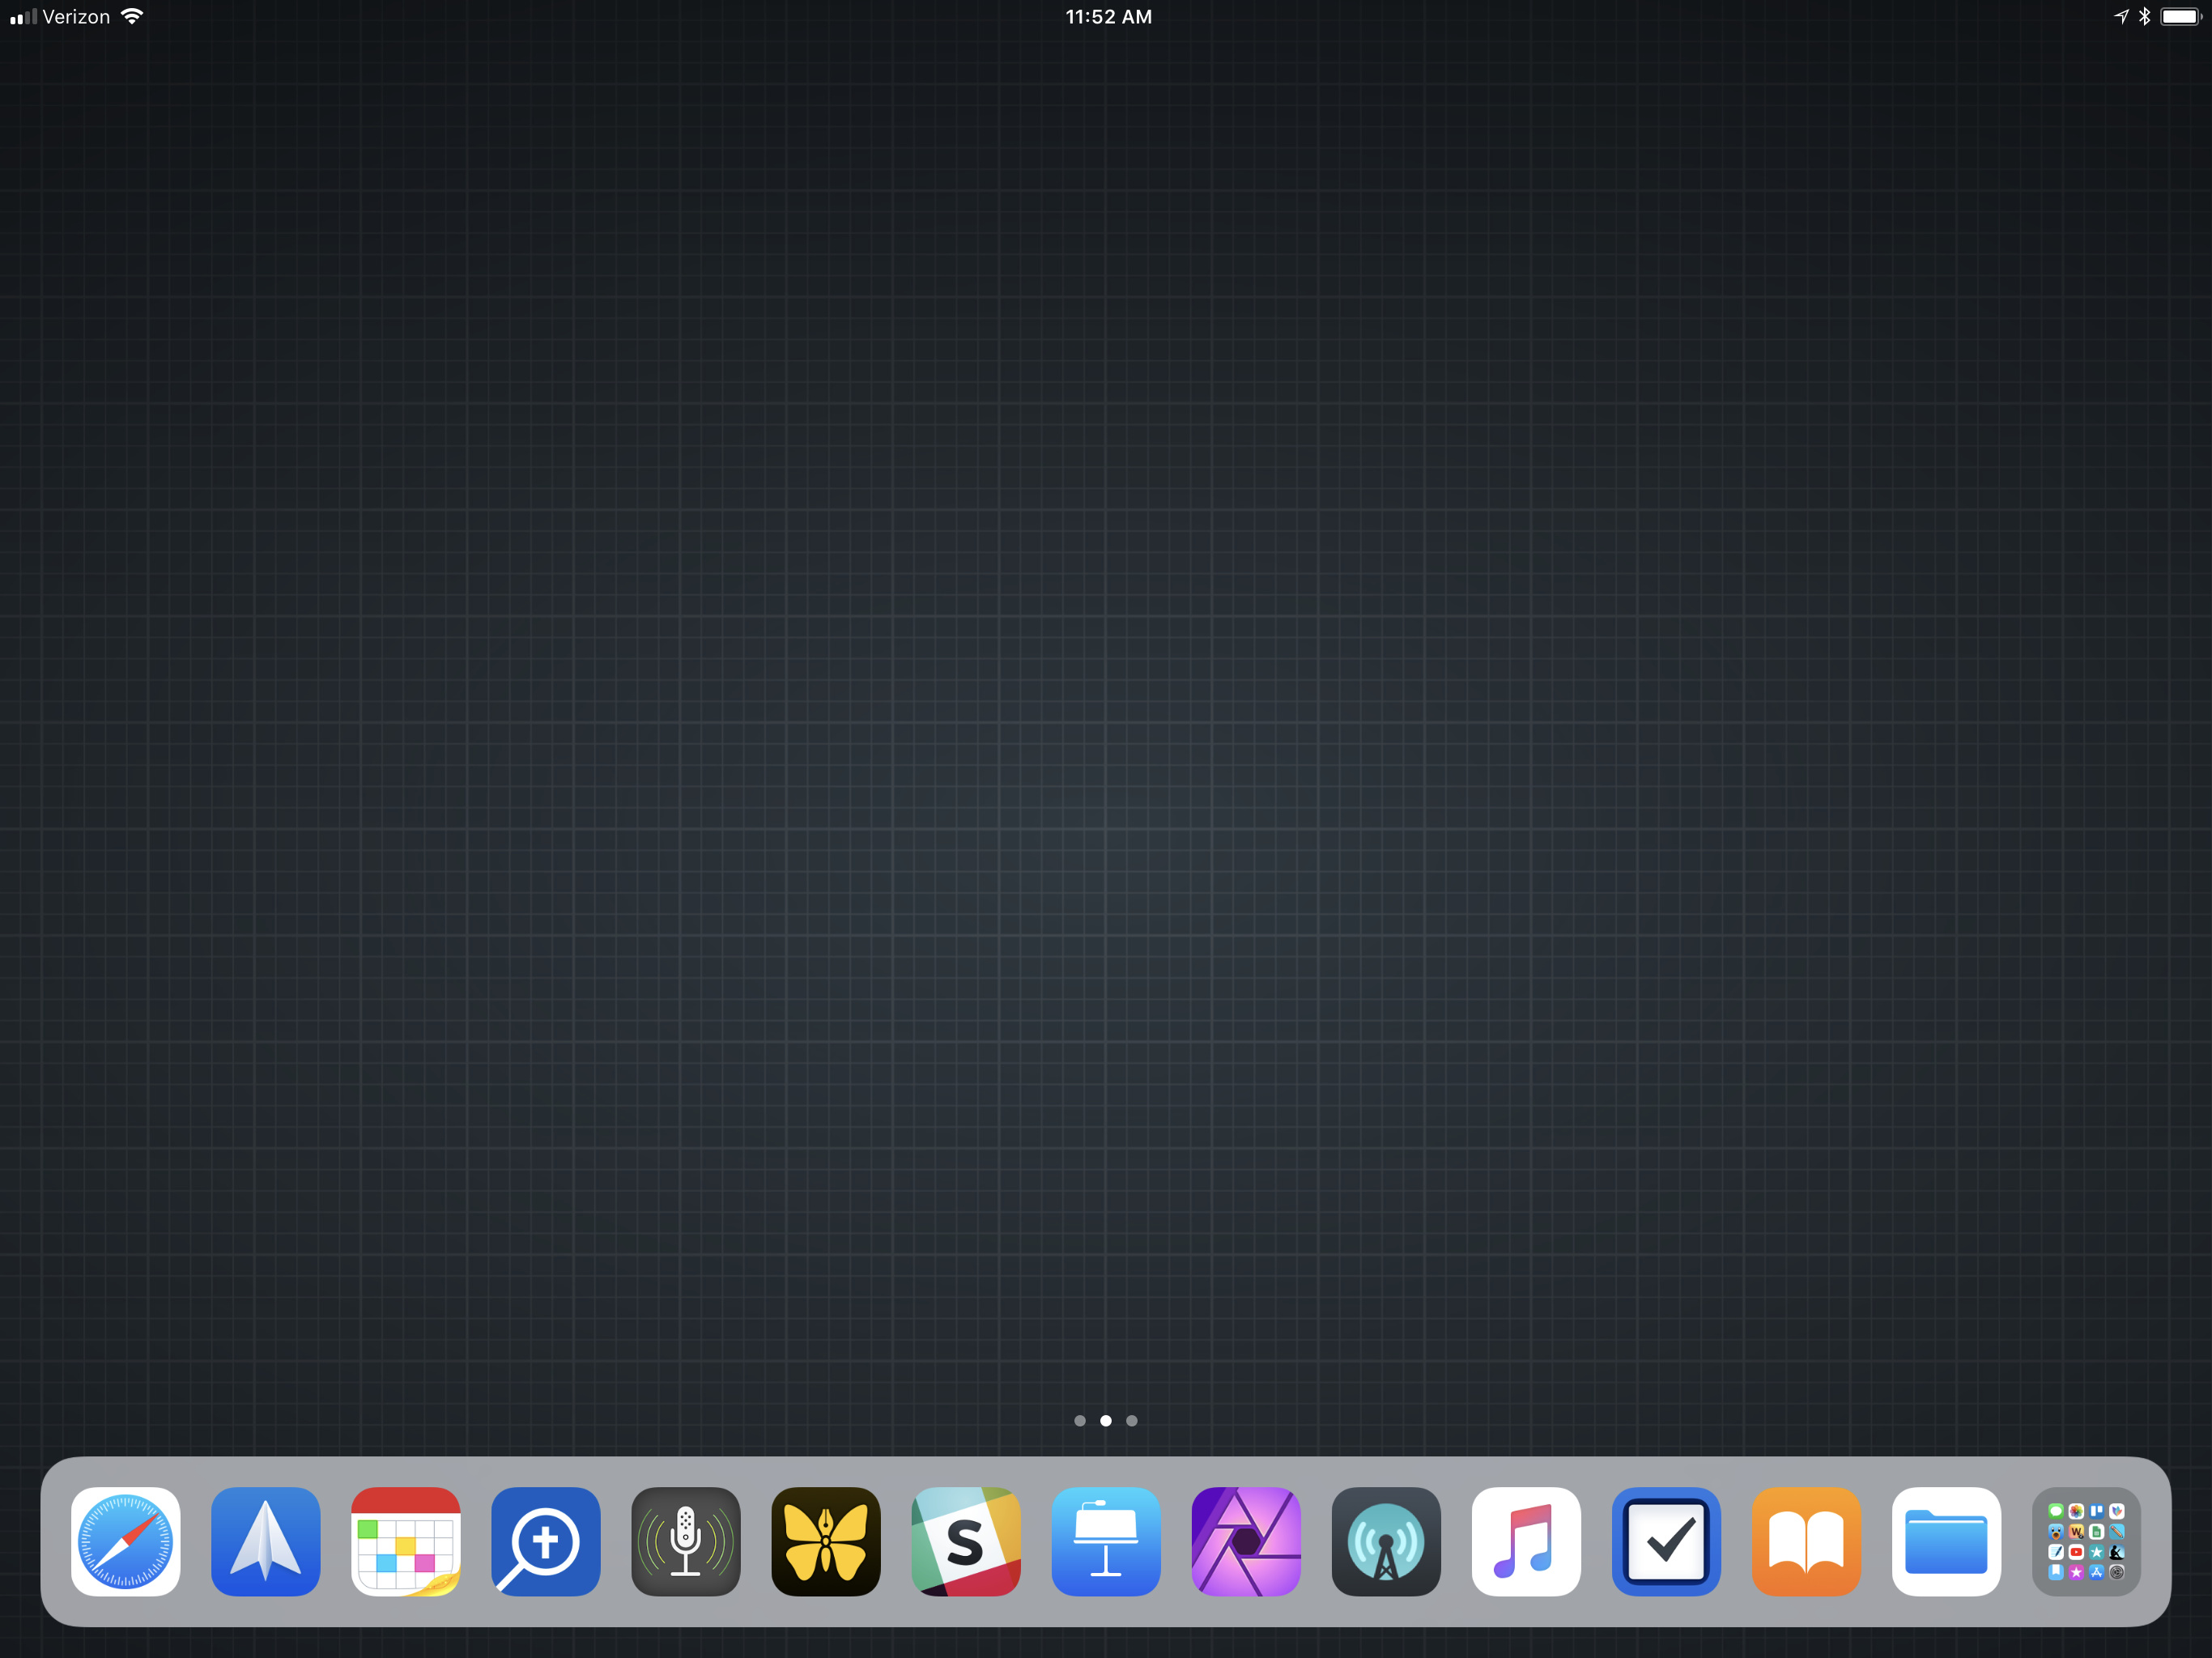Tap the Wi-Fi icon in the status bar
The width and height of the screenshot is (2212, 1658).
(x=133, y=16)
